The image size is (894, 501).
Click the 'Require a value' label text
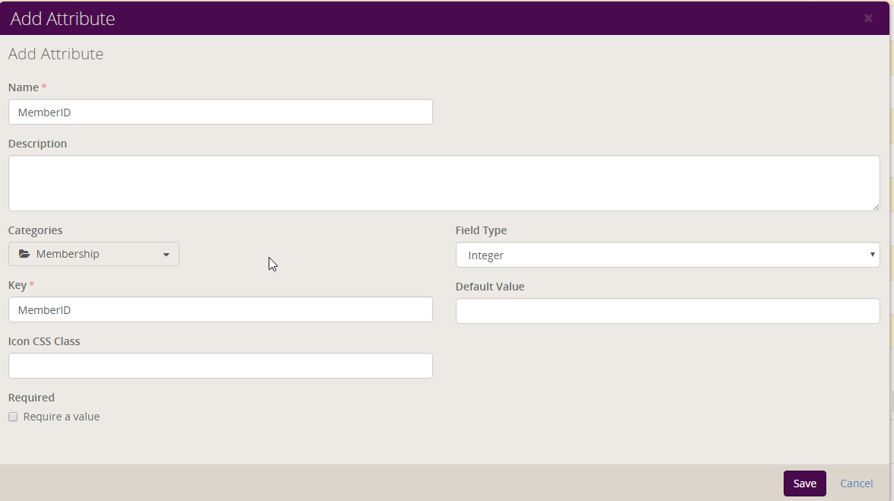click(62, 417)
